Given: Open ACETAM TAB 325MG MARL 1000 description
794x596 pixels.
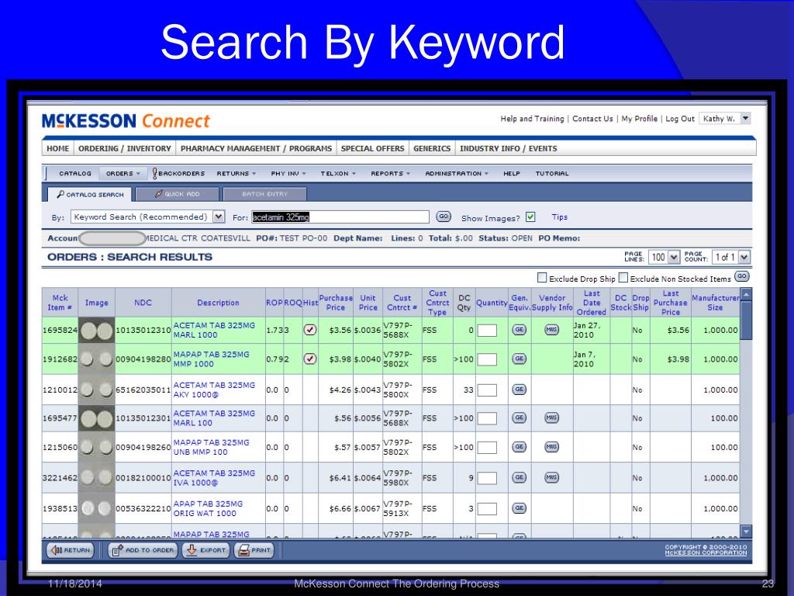Looking at the screenshot, I should (214, 330).
